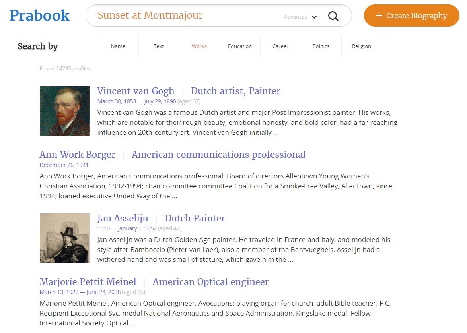Click the '1610 — January 1, 1652' date
This screenshot has height=333, width=467.
tap(127, 228)
